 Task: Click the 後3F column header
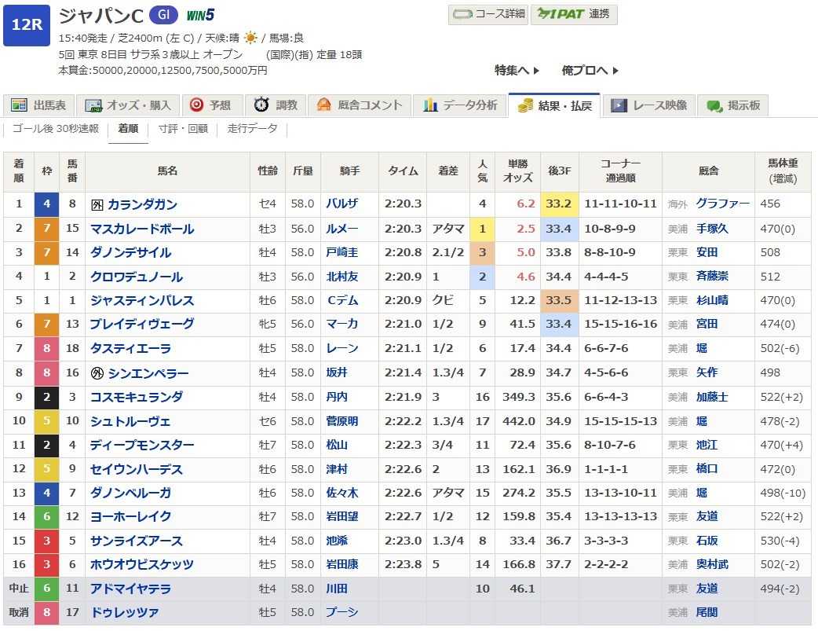tap(559, 171)
